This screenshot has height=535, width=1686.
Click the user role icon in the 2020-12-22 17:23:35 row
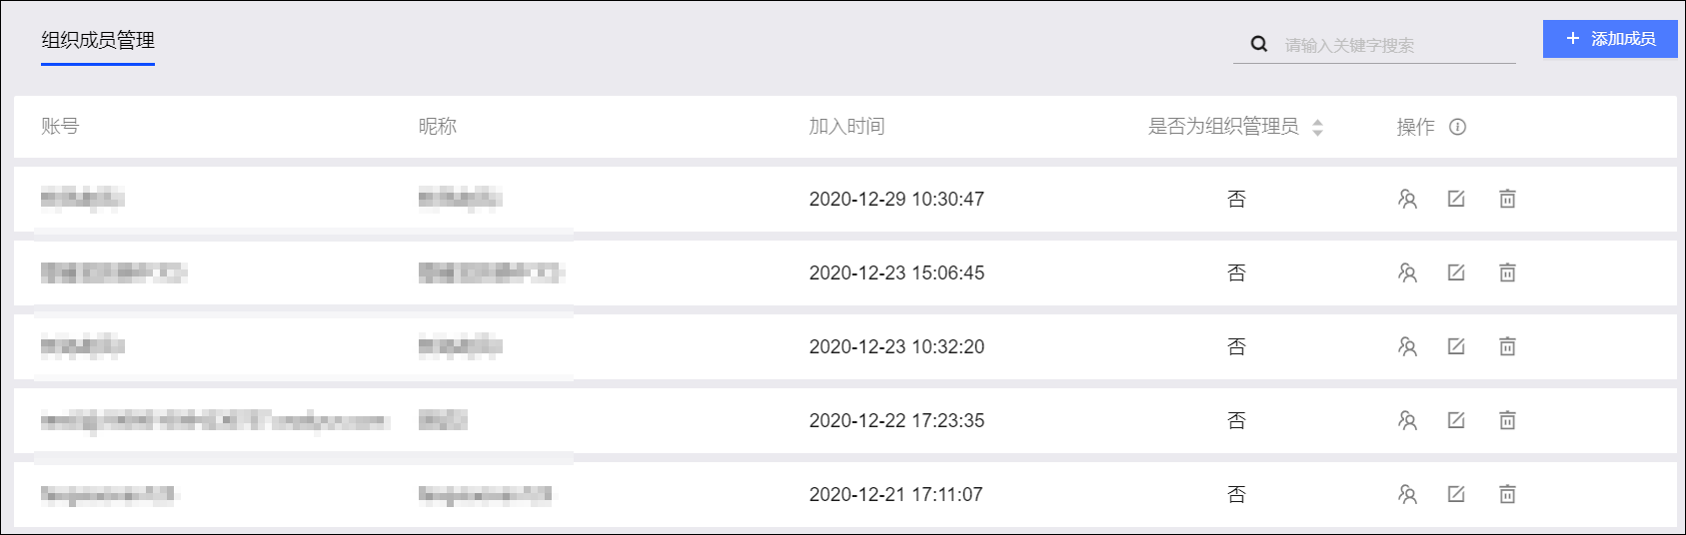click(1407, 420)
